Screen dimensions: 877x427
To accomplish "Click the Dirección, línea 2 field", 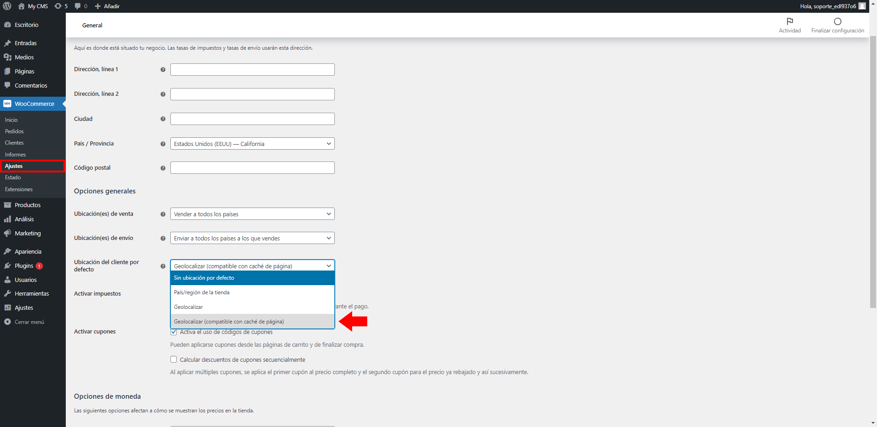I will [x=252, y=94].
